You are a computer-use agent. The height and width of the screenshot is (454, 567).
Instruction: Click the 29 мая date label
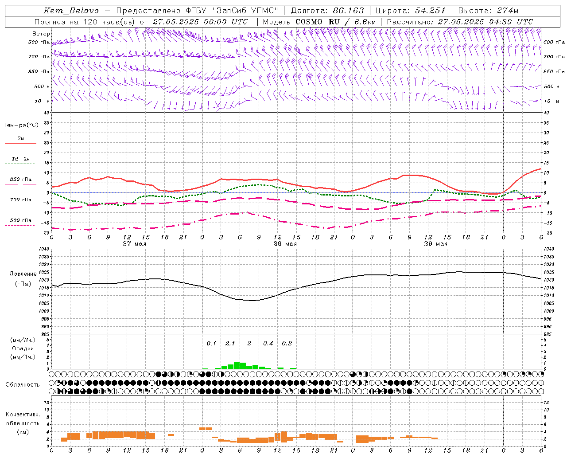click(435, 244)
